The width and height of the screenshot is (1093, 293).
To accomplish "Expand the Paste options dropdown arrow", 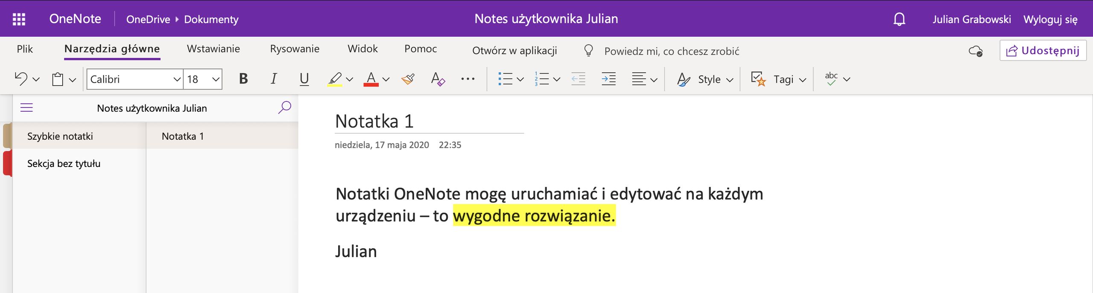I will coord(73,79).
